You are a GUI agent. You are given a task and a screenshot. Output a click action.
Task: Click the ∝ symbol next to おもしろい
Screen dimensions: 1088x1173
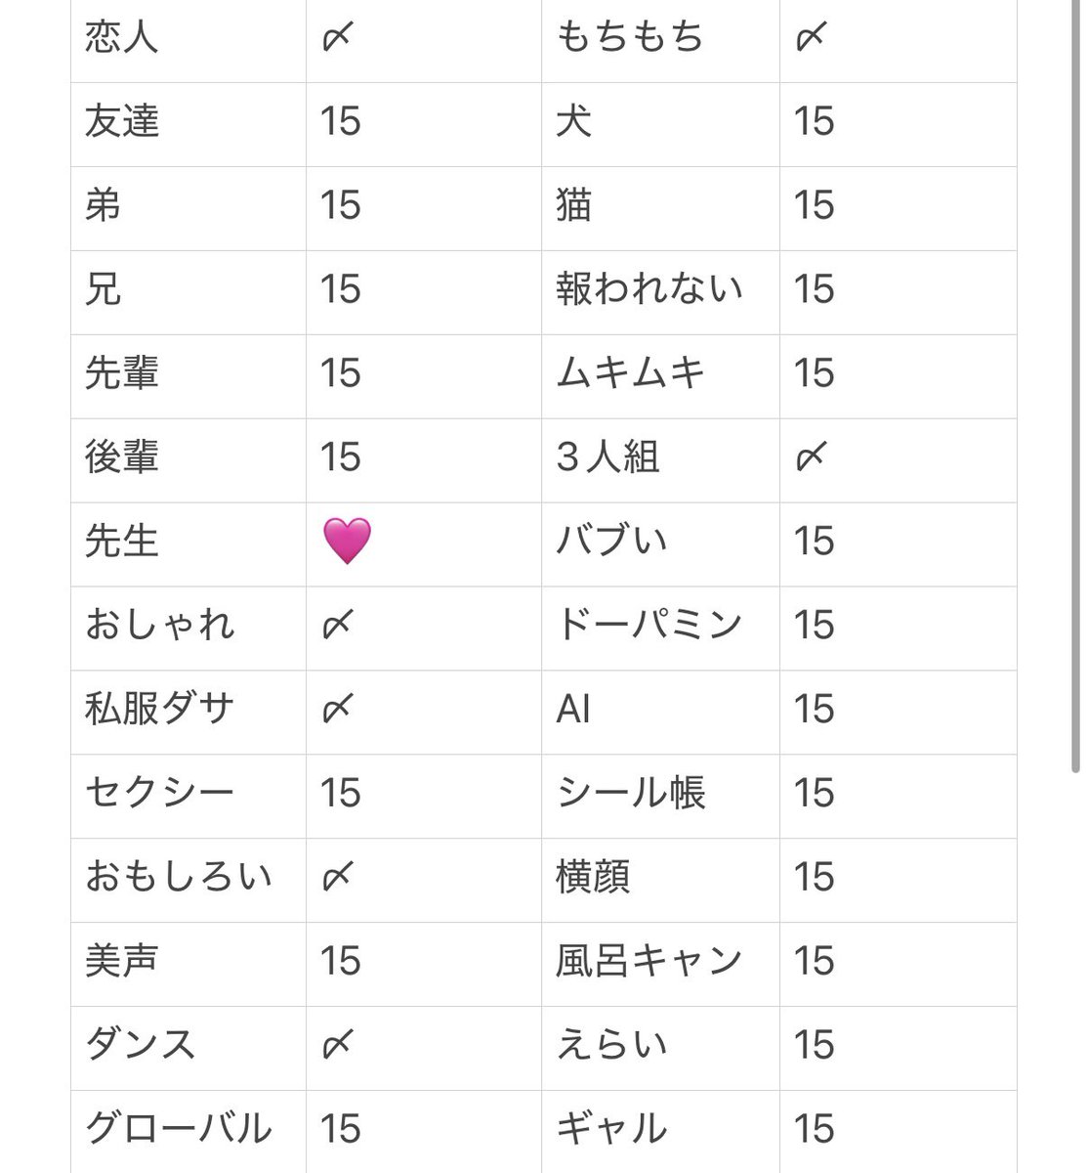coord(337,877)
